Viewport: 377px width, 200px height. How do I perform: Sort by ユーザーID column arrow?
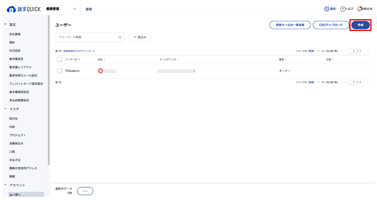coord(79,59)
